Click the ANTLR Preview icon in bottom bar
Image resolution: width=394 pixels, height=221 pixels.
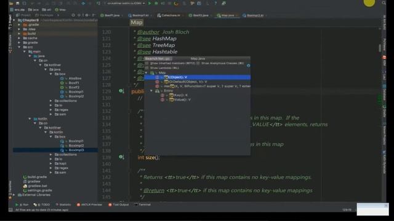coord(78,204)
